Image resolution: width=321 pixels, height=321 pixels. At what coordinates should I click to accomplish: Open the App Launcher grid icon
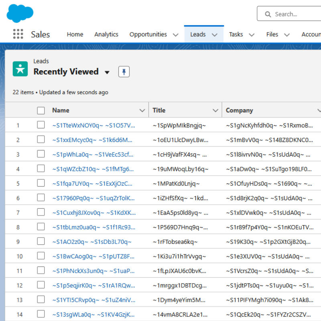tap(18, 34)
